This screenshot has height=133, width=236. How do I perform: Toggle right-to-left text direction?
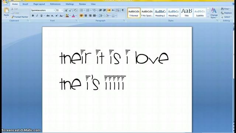[x=113, y=10]
